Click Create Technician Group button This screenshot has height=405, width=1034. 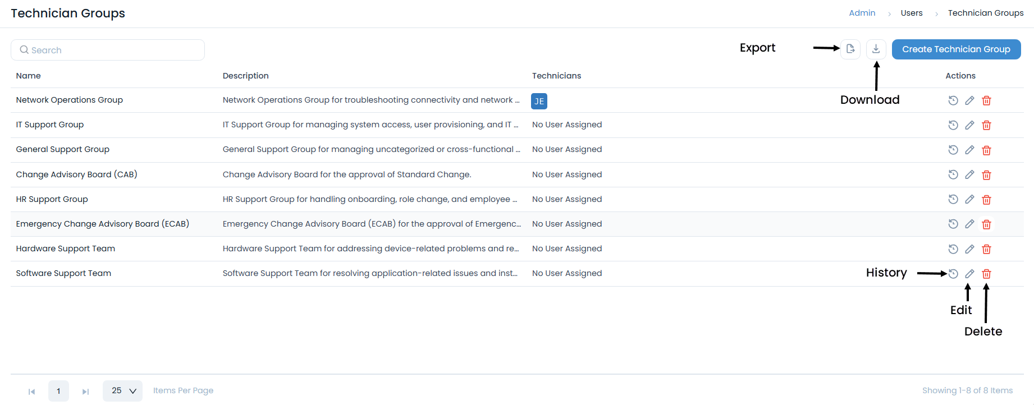pyautogui.click(x=956, y=49)
